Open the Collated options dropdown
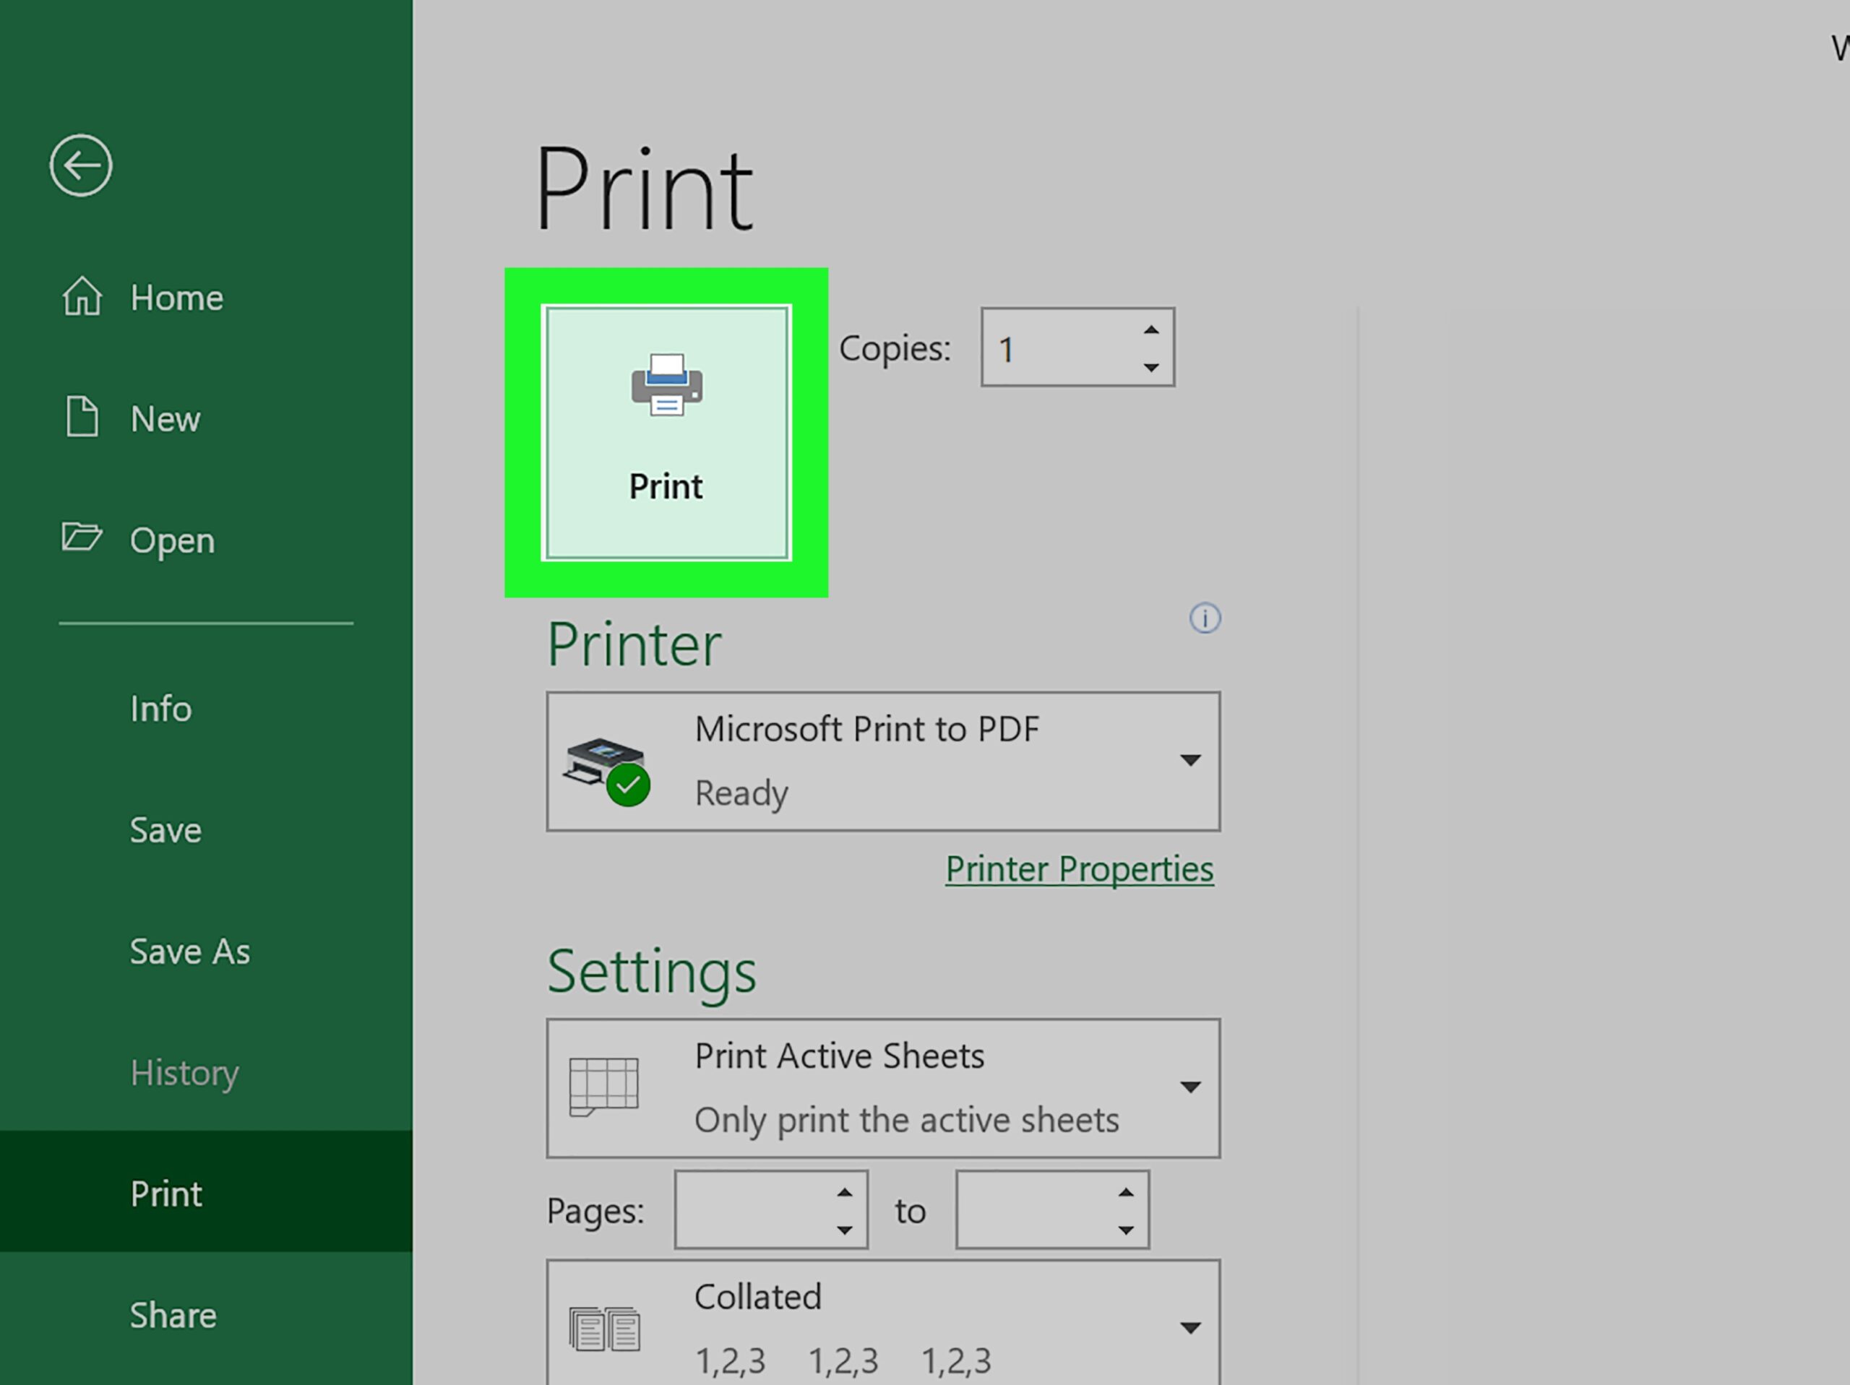The height and width of the screenshot is (1385, 1850). (1189, 1328)
